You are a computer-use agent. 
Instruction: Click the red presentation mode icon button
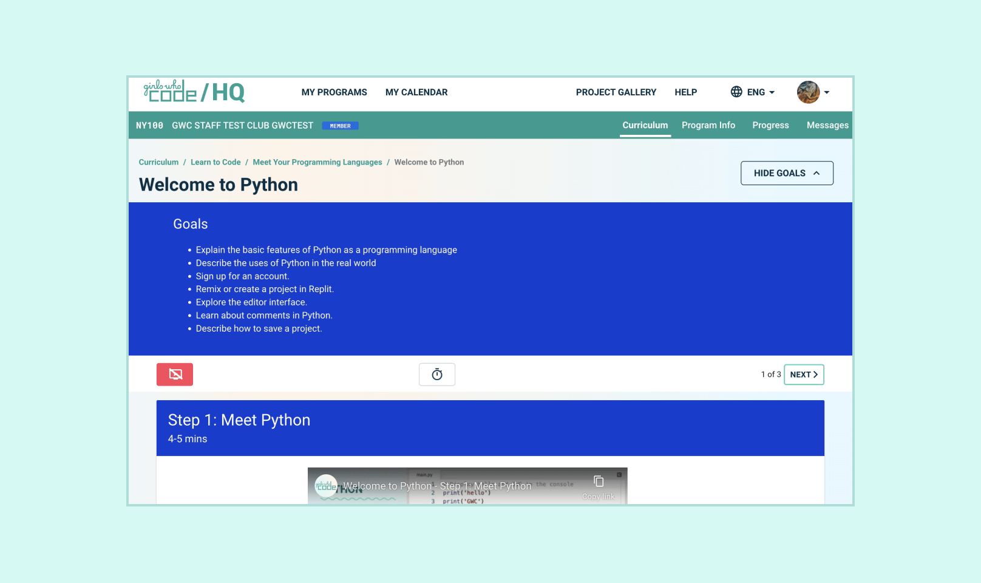[x=175, y=374]
